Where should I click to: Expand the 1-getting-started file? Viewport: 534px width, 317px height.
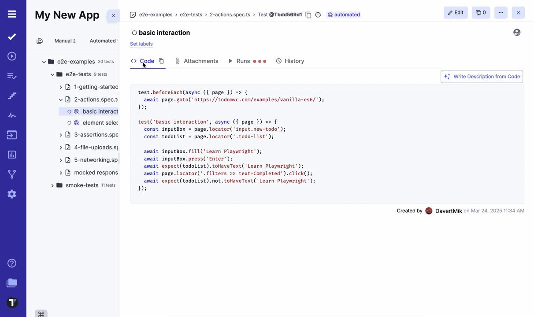click(x=61, y=87)
